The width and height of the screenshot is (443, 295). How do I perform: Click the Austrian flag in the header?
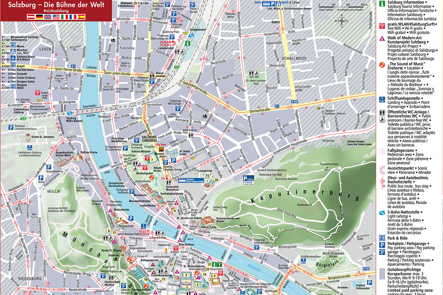point(31,17)
